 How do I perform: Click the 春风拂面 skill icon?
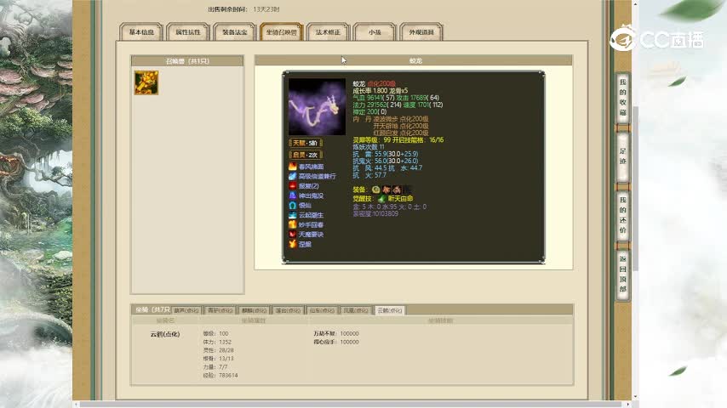coord(293,167)
